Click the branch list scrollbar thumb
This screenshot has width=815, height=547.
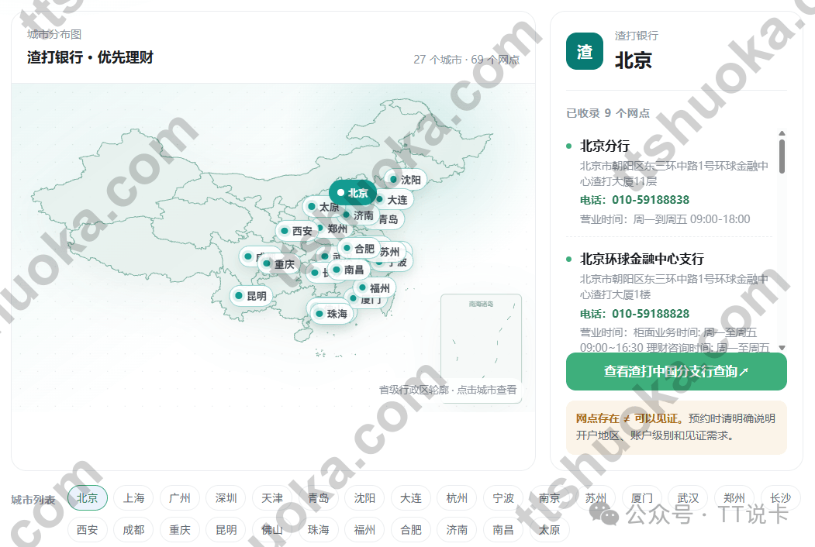coord(782,157)
